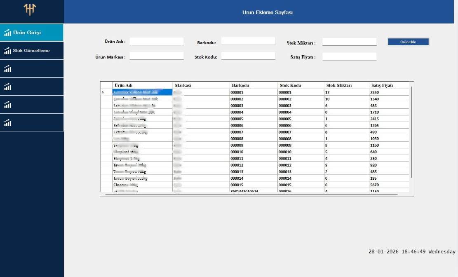This screenshot has width=458, height=277.
Task: Click into the Barkodu input box
Action: 248,41
